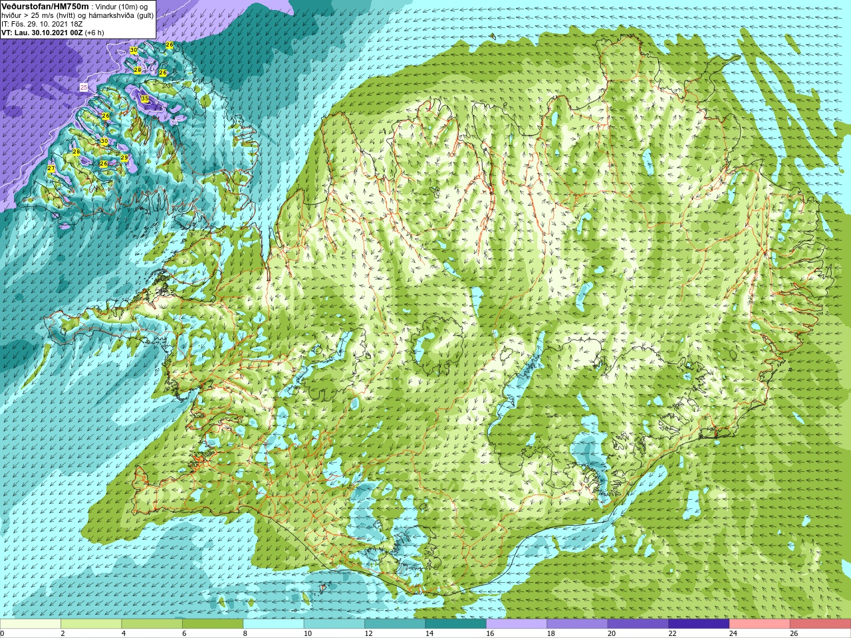Click the 2–4 m/s light green legend swatch
This screenshot has height=638, width=851.
(91, 624)
